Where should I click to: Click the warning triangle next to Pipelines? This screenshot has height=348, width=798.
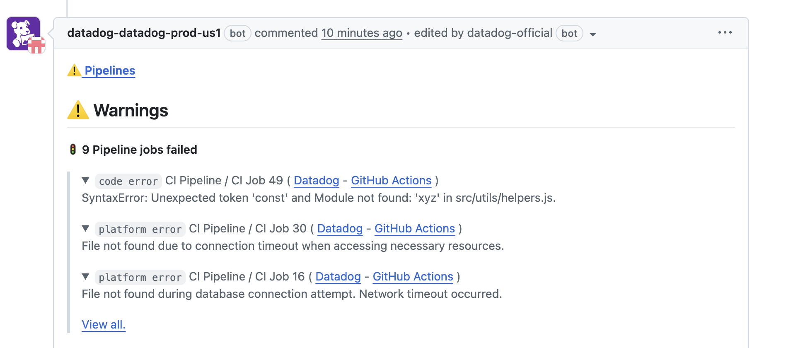[74, 70]
